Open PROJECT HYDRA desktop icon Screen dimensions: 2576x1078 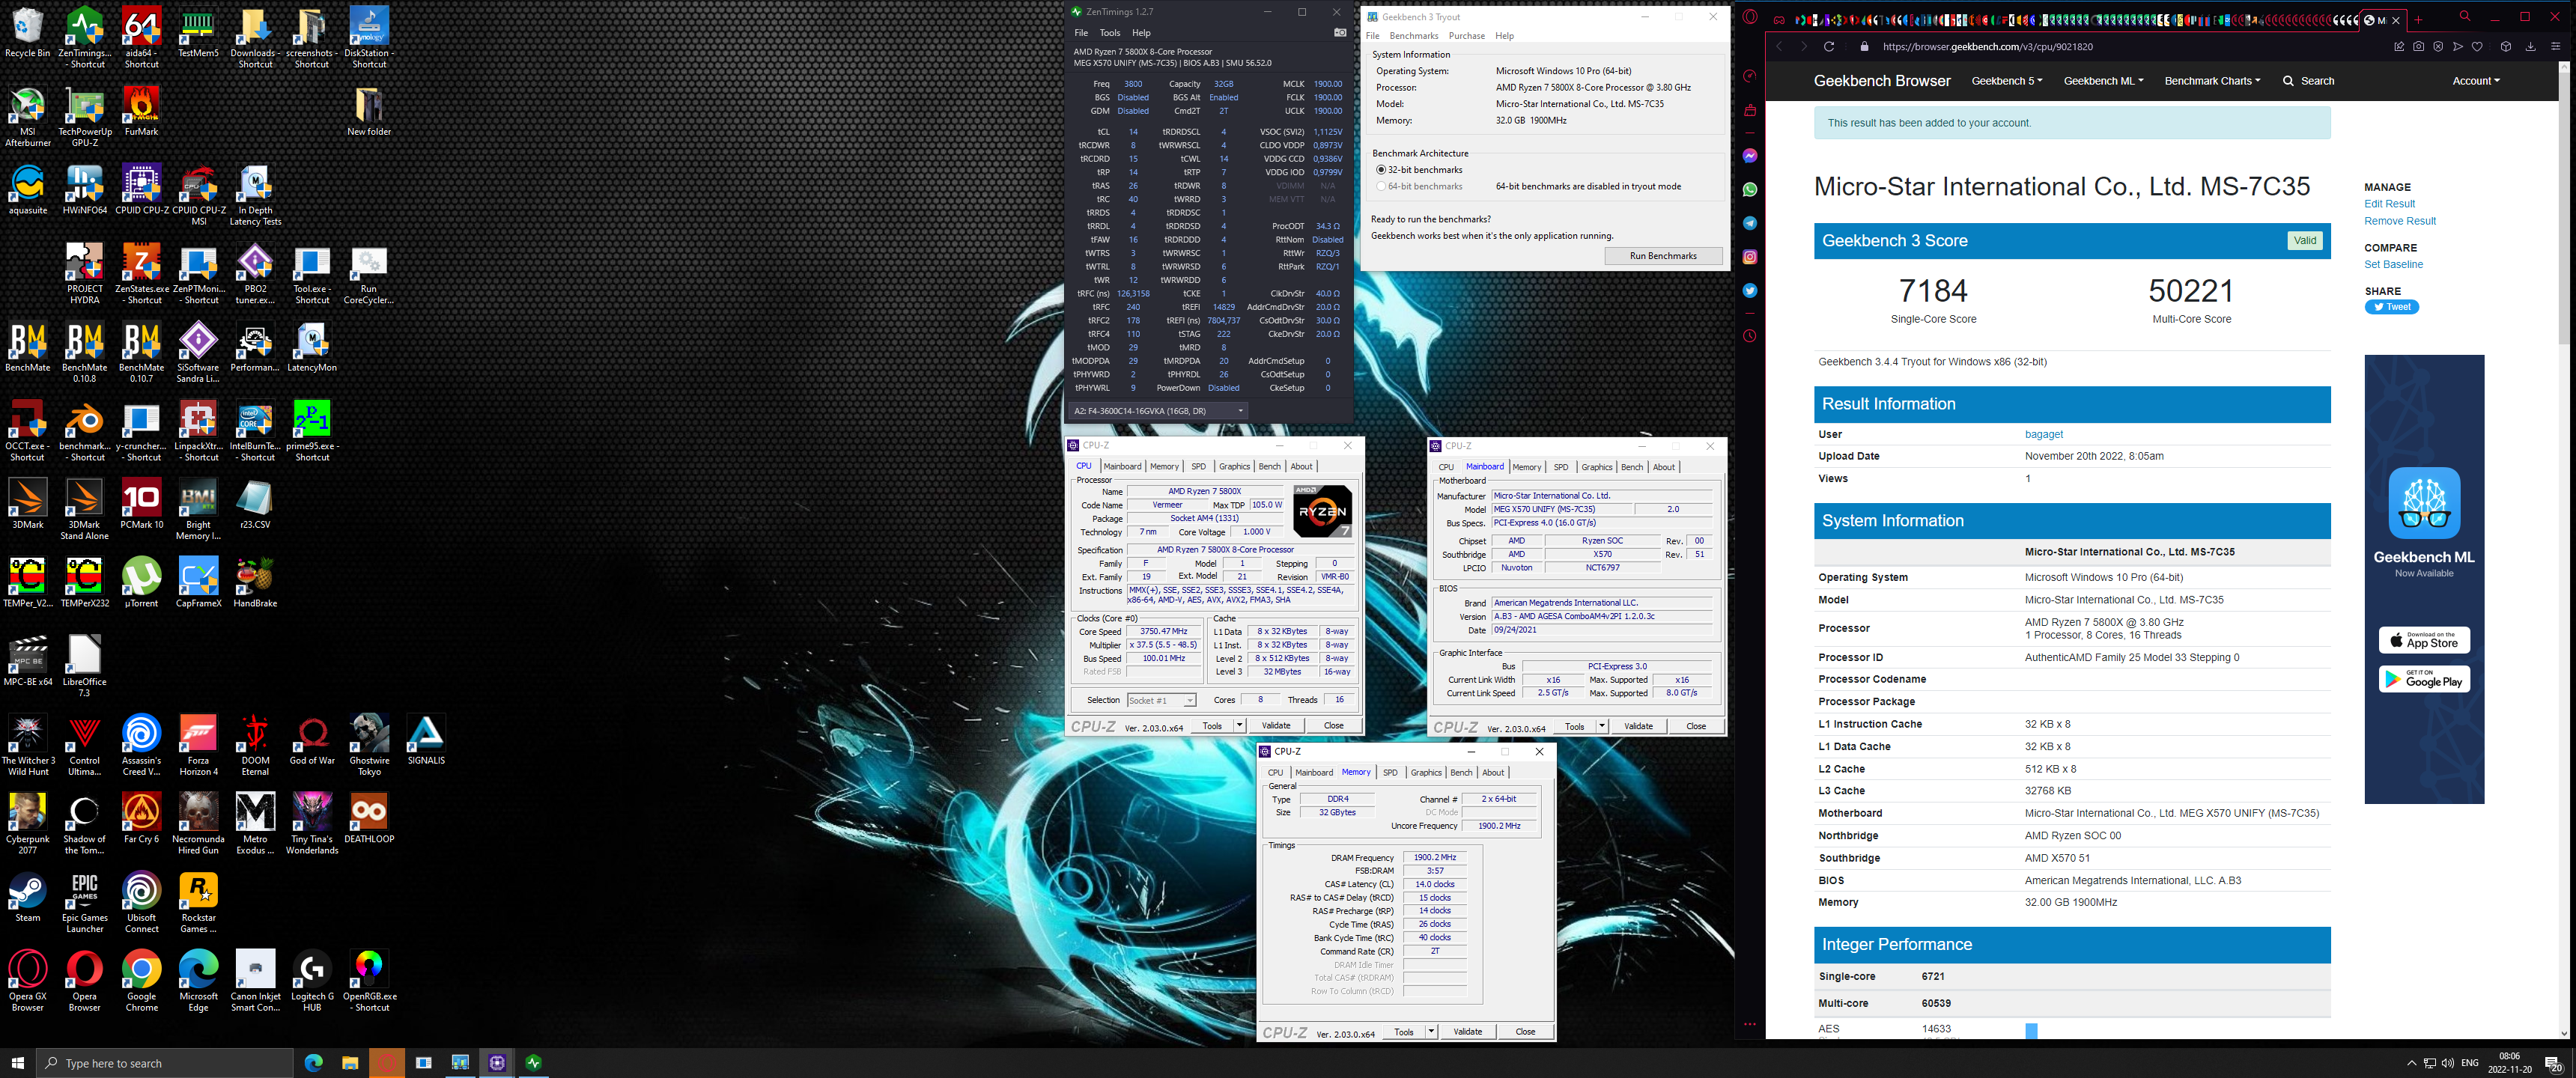pos(85,274)
